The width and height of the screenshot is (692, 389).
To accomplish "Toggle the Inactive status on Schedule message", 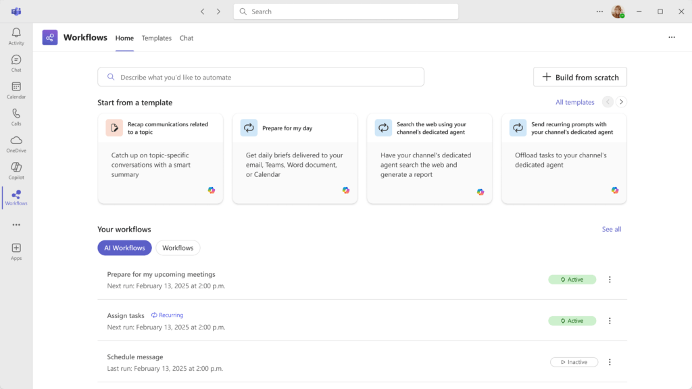I will pos(574,362).
